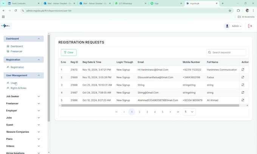257x154 pixels.
Task: Click the Email column header
Action: [x=141, y=62]
